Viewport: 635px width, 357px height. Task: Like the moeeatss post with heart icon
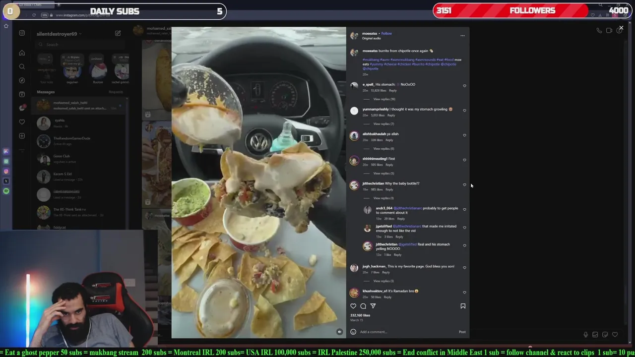(x=353, y=306)
